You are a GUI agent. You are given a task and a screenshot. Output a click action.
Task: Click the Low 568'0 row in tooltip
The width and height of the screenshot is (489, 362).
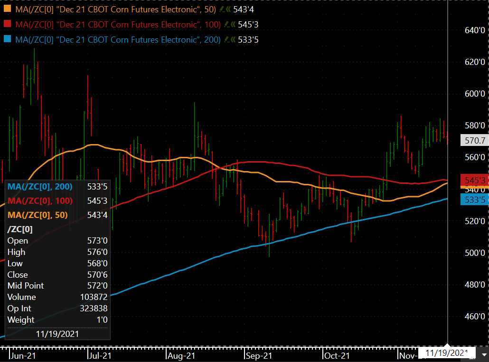pos(57,263)
